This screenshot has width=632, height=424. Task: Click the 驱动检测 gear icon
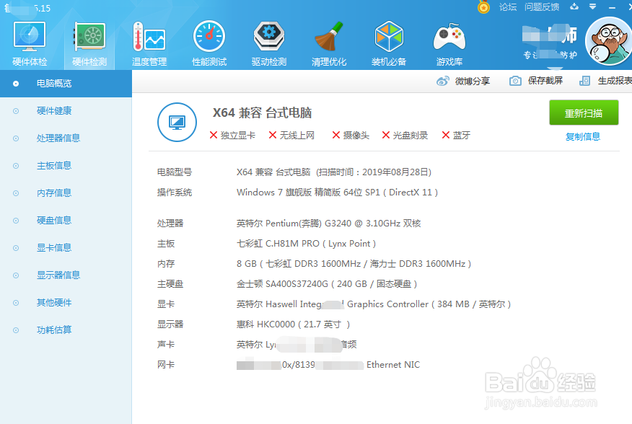(x=268, y=36)
